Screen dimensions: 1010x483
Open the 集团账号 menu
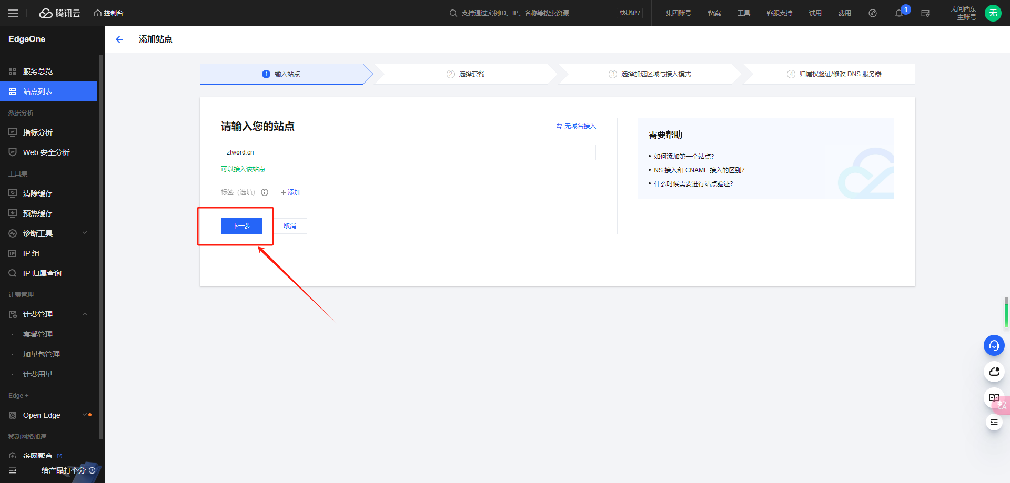[x=678, y=13]
